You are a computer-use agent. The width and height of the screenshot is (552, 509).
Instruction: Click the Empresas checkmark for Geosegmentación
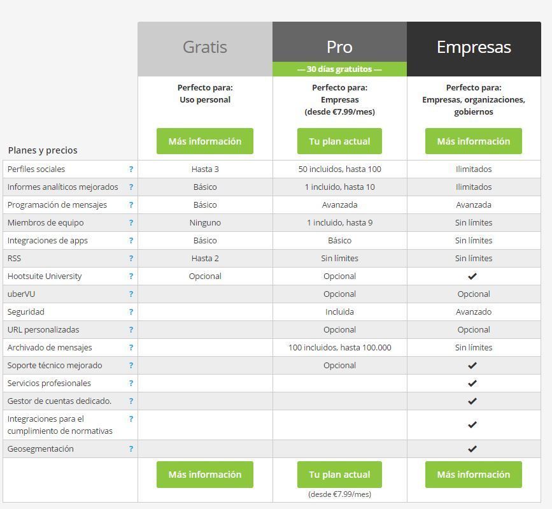coord(473,448)
